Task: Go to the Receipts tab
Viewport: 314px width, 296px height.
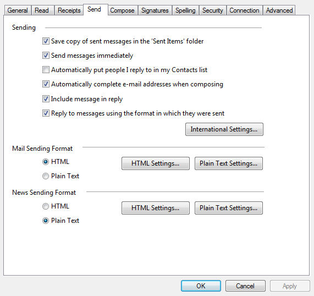Action: pos(69,10)
